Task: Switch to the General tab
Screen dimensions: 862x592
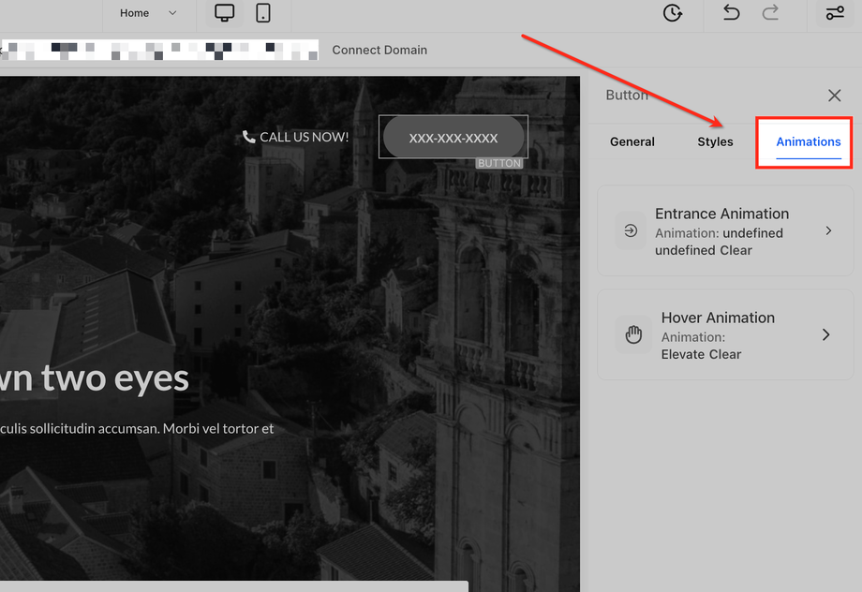Action: (x=632, y=141)
